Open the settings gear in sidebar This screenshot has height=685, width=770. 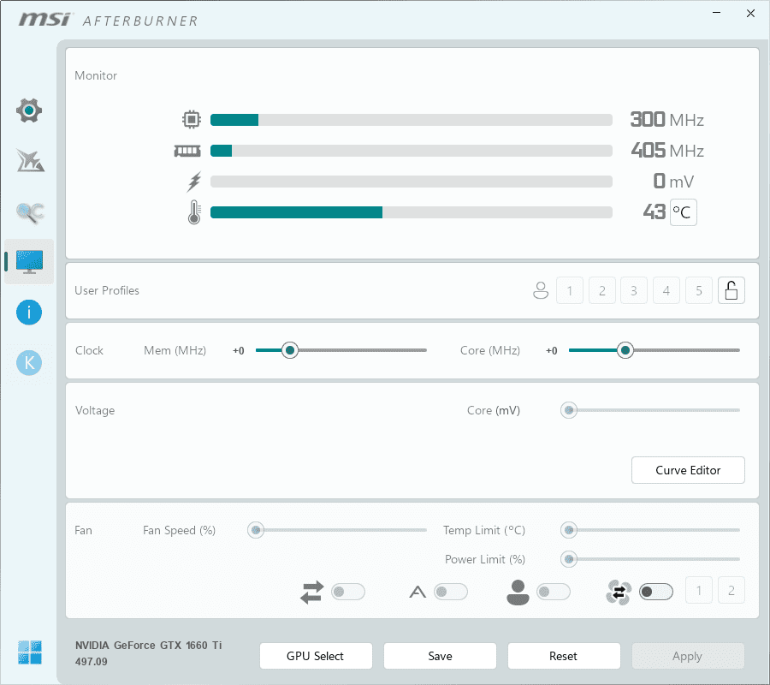pyautogui.click(x=30, y=110)
